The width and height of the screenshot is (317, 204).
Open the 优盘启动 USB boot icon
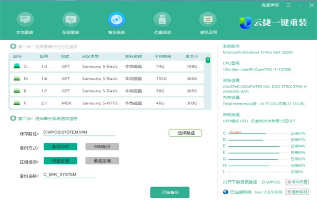coord(162,21)
